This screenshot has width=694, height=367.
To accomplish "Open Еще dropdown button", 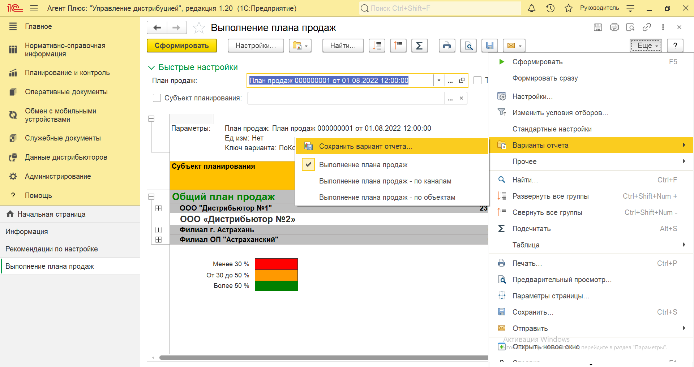I will [646, 46].
